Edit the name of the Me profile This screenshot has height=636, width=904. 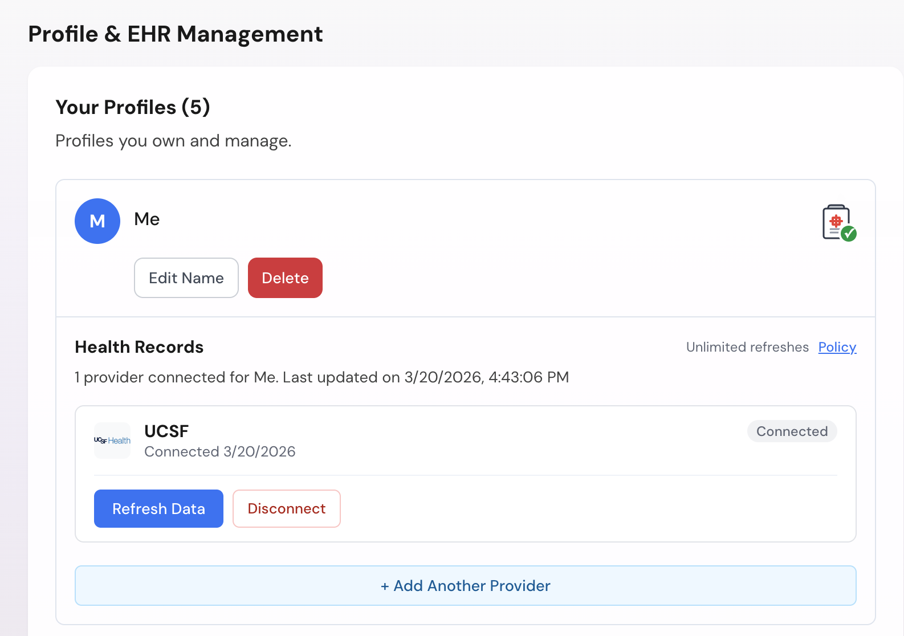click(x=186, y=278)
